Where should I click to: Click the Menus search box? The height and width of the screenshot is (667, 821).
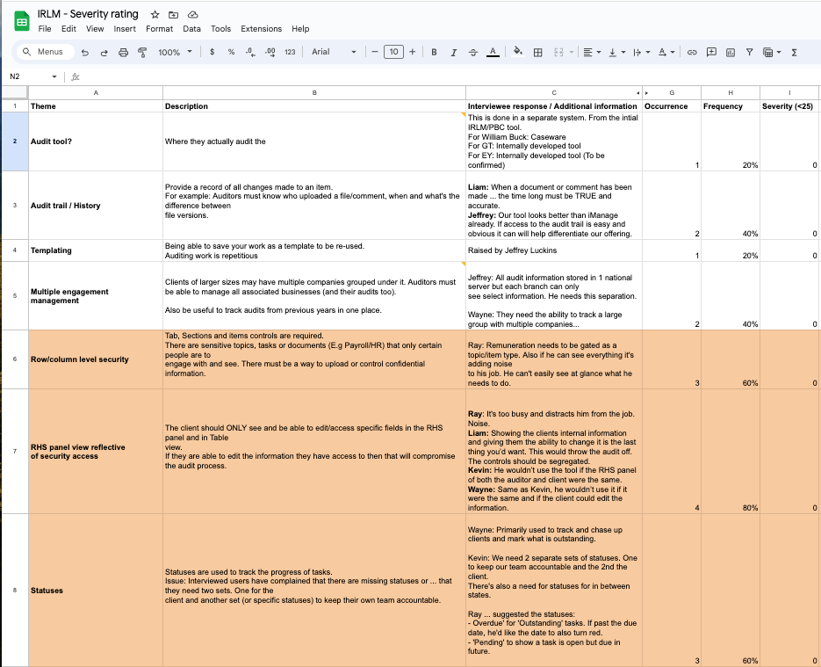tap(46, 52)
